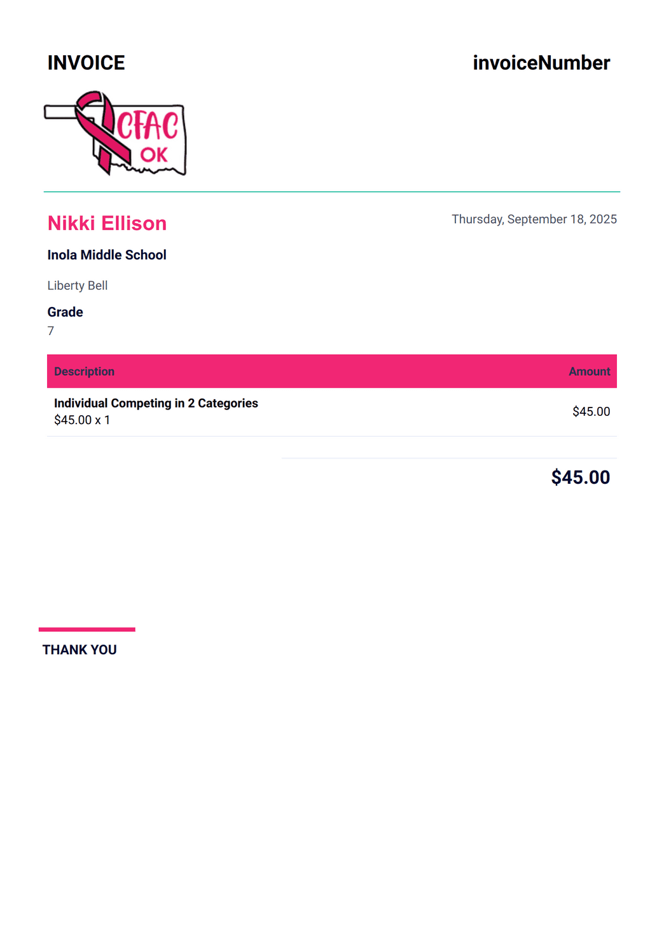
Task: Click the teal divider line under logo
Action: coord(332,191)
